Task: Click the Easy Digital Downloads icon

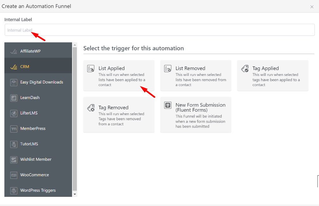Action: tap(14, 82)
